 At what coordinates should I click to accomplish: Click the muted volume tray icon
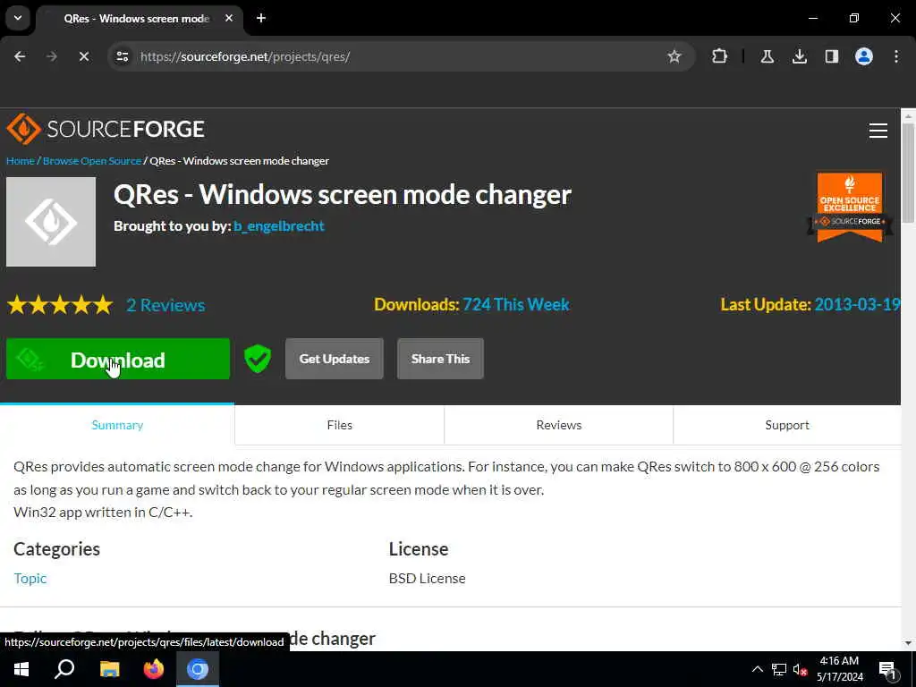(x=800, y=669)
